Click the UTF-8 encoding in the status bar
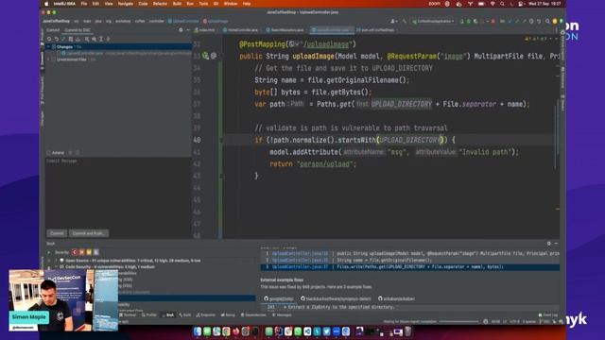 (514, 321)
